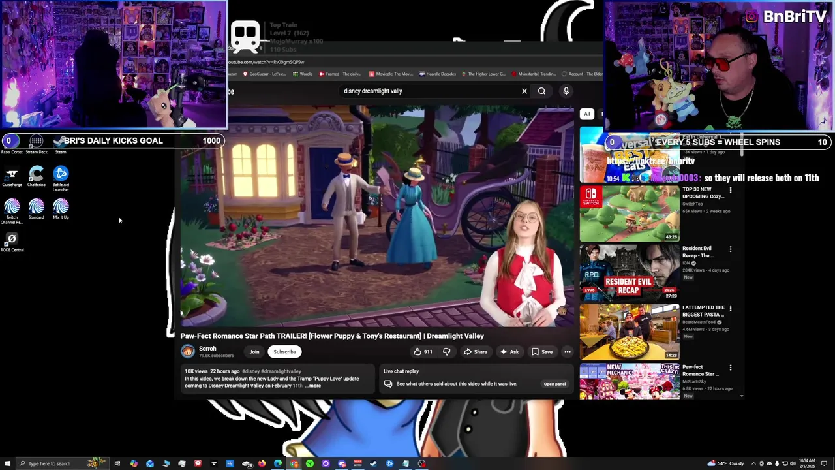
Task: Open the Higher Lower Game bookmark
Action: pyautogui.click(x=483, y=74)
